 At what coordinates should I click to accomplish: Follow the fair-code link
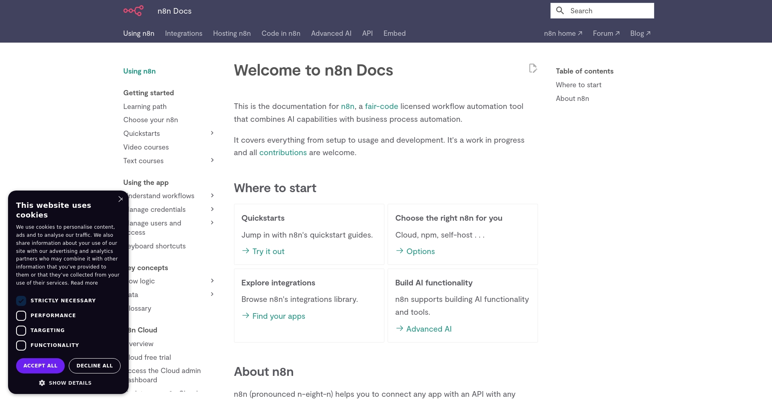(382, 106)
